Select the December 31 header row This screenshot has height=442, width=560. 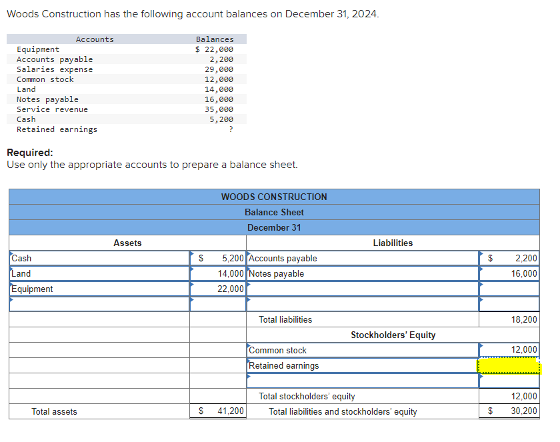pyautogui.click(x=274, y=227)
